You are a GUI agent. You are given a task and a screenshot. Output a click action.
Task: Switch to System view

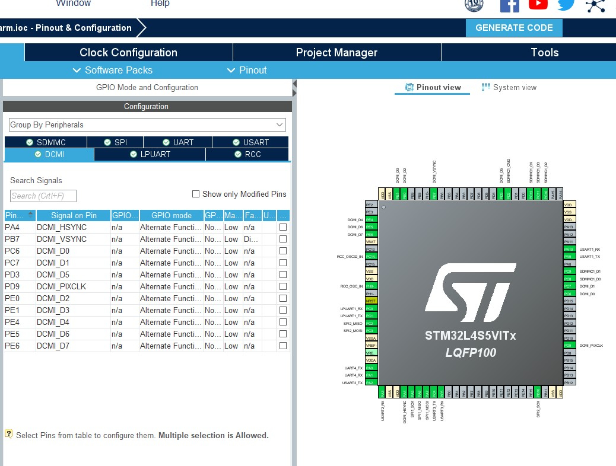(509, 88)
